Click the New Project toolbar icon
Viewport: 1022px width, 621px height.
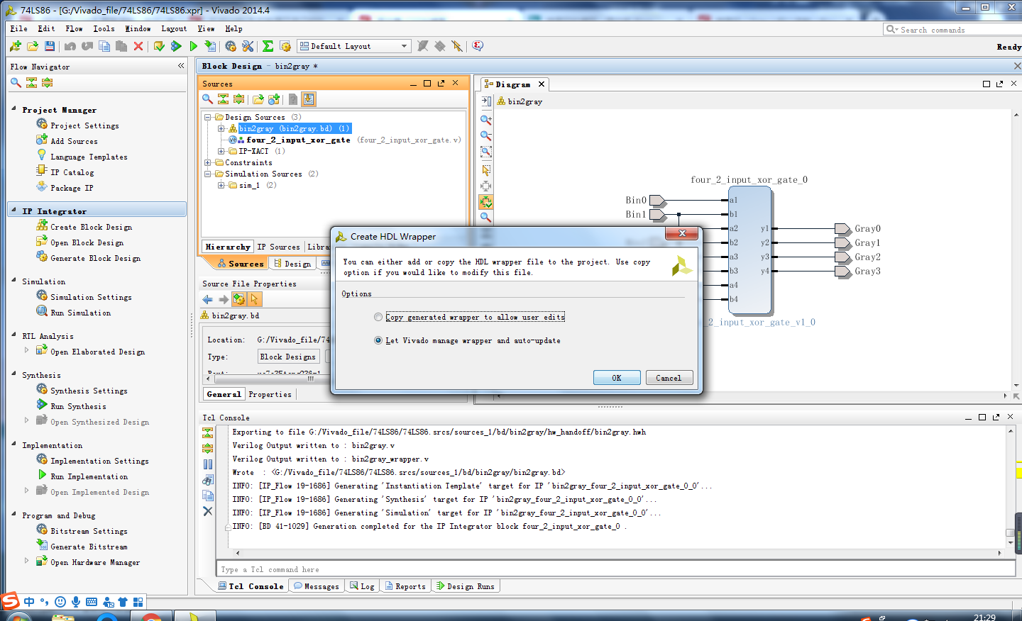click(16, 46)
